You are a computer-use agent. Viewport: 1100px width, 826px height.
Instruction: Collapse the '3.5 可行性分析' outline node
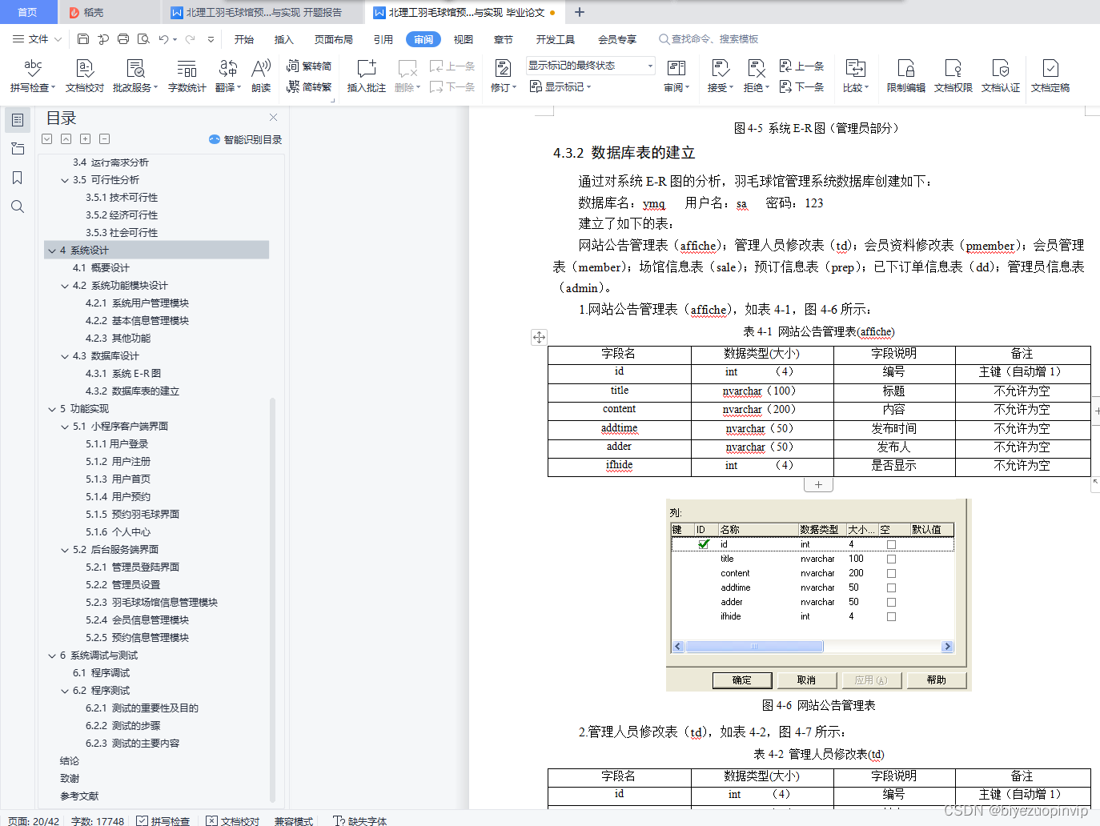click(x=65, y=180)
